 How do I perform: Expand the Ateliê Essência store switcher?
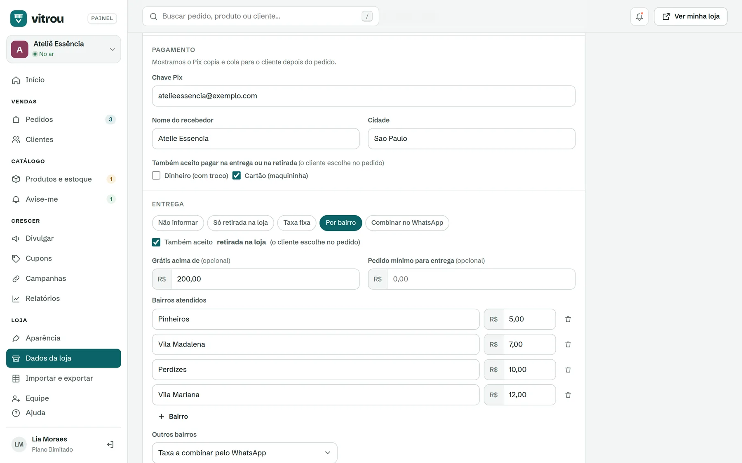pos(63,49)
